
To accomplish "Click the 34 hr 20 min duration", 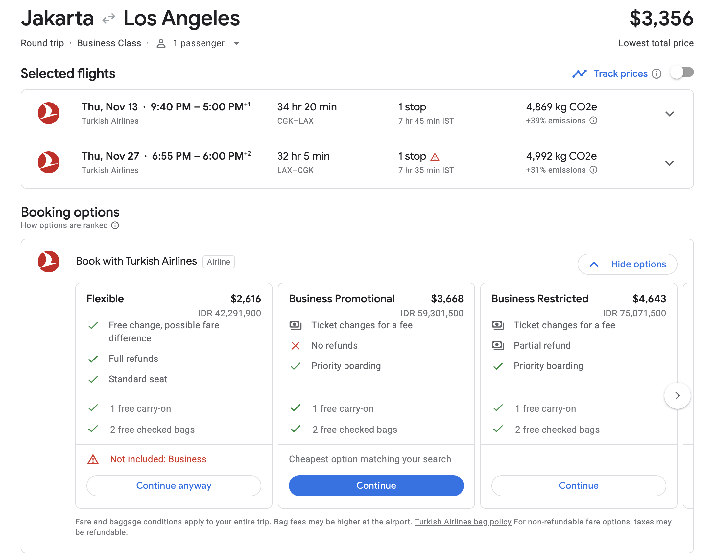I will (307, 107).
